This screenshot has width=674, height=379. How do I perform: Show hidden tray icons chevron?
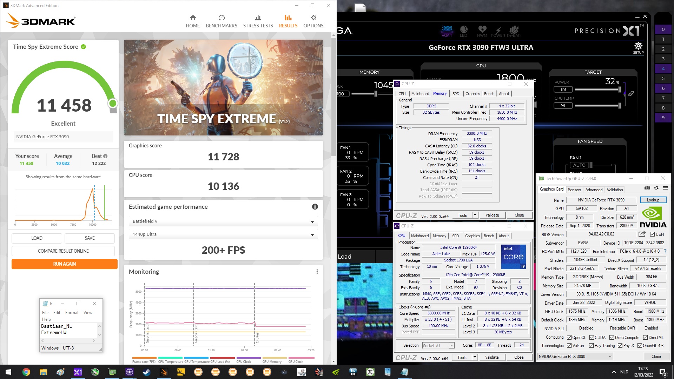[614, 372]
